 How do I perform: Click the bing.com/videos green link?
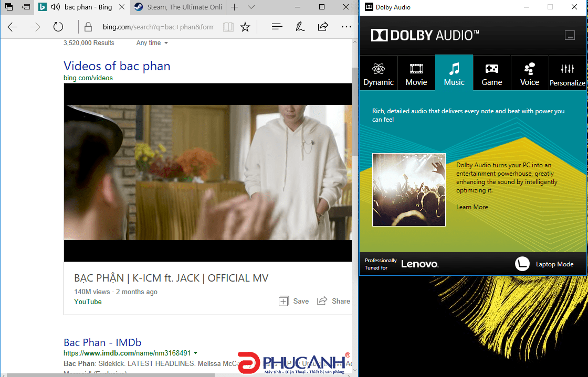(88, 78)
